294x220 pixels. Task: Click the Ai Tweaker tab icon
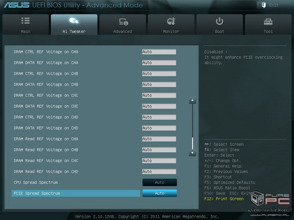(74, 22)
